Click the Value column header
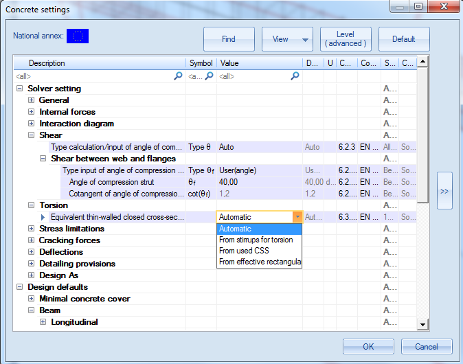The height and width of the screenshot is (364, 463). (x=260, y=63)
